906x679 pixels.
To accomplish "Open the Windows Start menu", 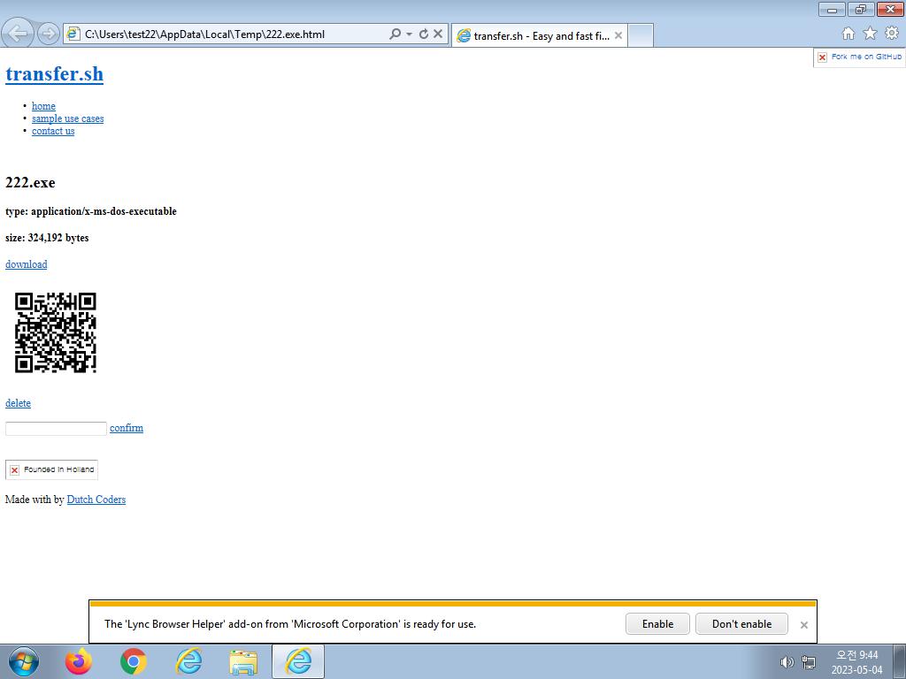I will tap(24, 661).
